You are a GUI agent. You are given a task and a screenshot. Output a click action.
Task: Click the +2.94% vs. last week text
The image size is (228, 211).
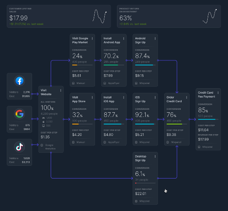click(x=133, y=24)
